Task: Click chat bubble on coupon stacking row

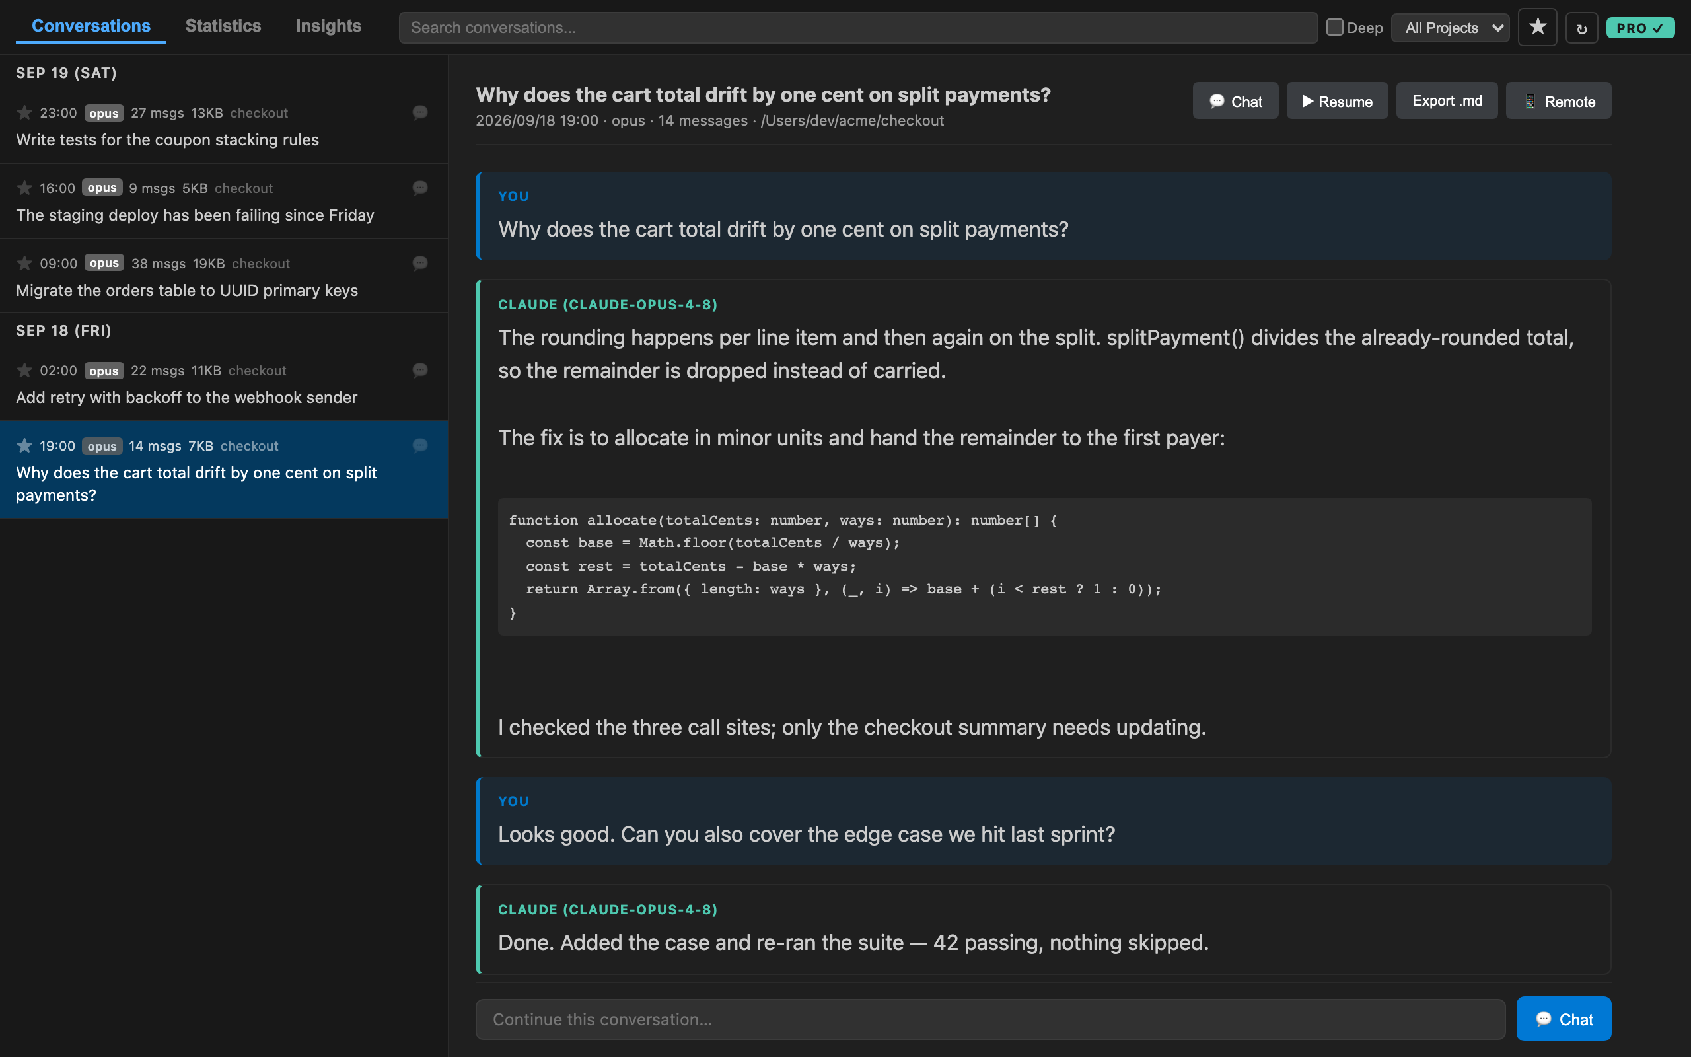Action: 420,112
